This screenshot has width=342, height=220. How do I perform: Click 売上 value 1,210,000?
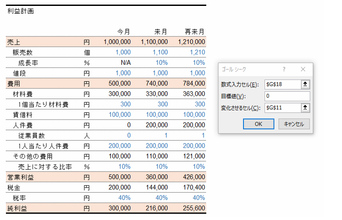192,42
